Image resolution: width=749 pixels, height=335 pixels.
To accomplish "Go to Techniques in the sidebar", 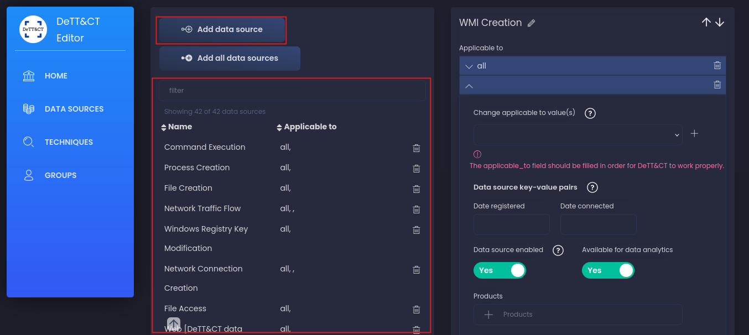I will (x=68, y=142).
